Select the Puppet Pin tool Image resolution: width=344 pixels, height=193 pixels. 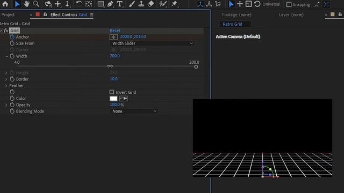coord(174,4)
